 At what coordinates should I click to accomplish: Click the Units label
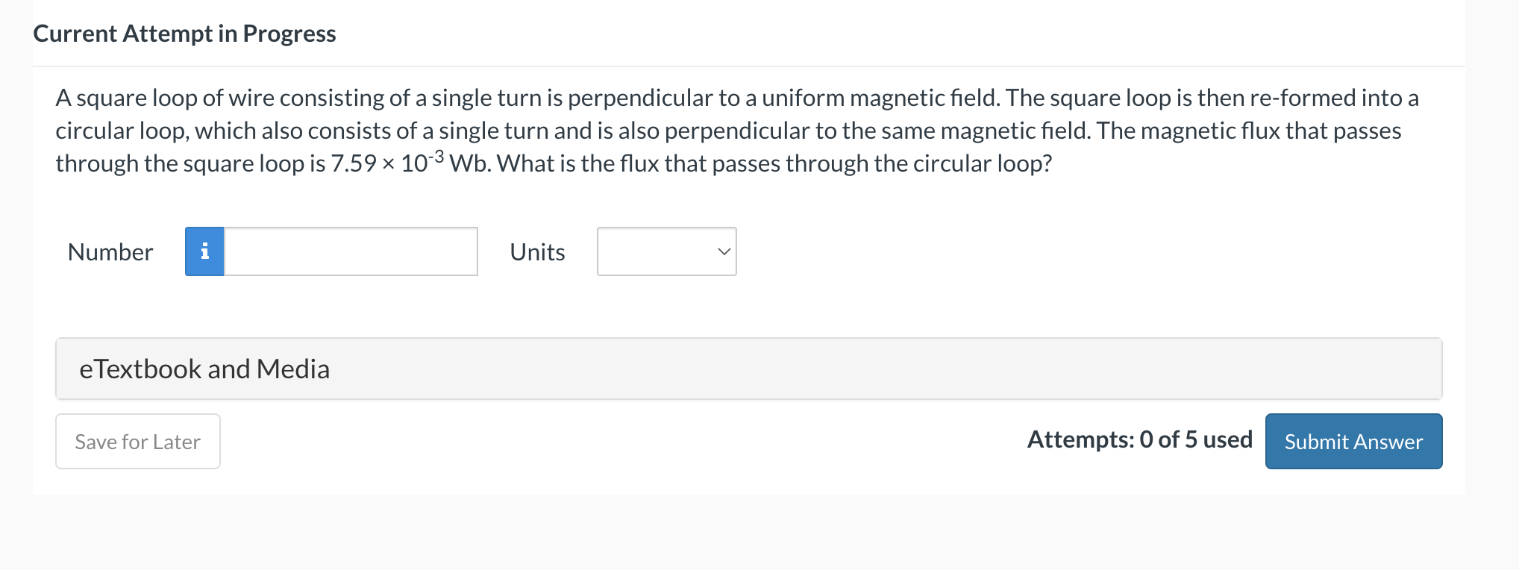[x=536, y=251]
